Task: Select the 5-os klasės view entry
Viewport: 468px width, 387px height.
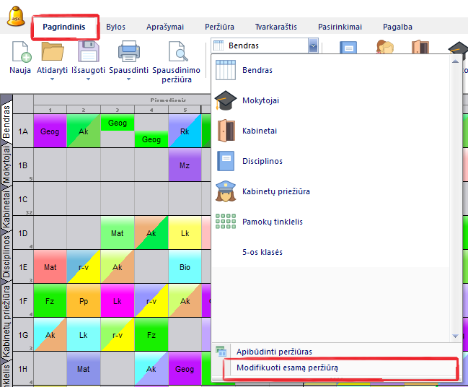Action: point(262,252)
